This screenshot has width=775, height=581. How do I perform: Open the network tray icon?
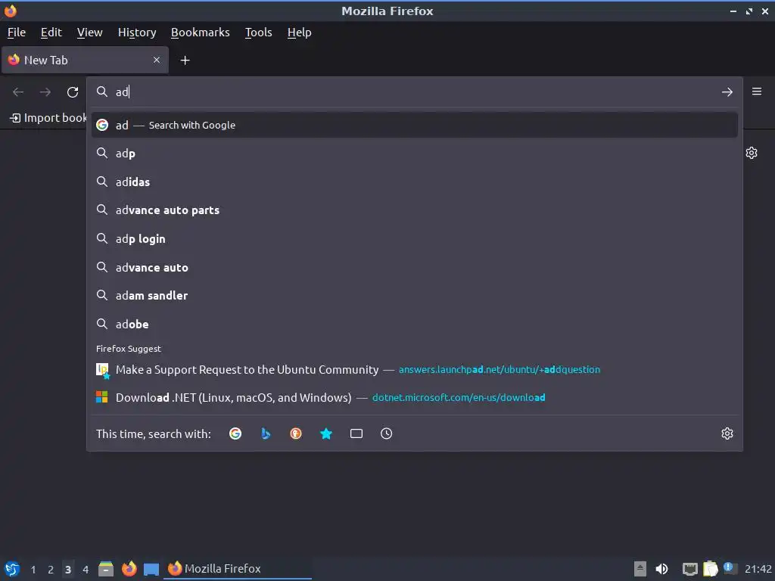(690, 569)
